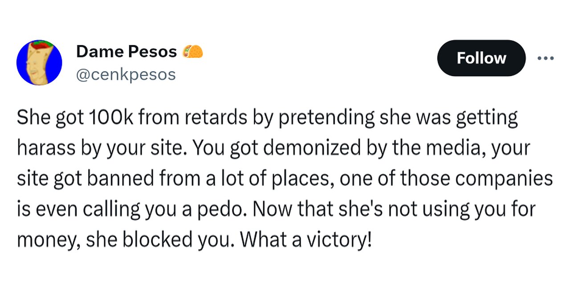
Task: Click the taco emoji beside the display name
Action: pyautogui.click(x=193, y=52)
